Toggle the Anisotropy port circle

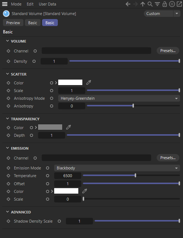point(52,106)
